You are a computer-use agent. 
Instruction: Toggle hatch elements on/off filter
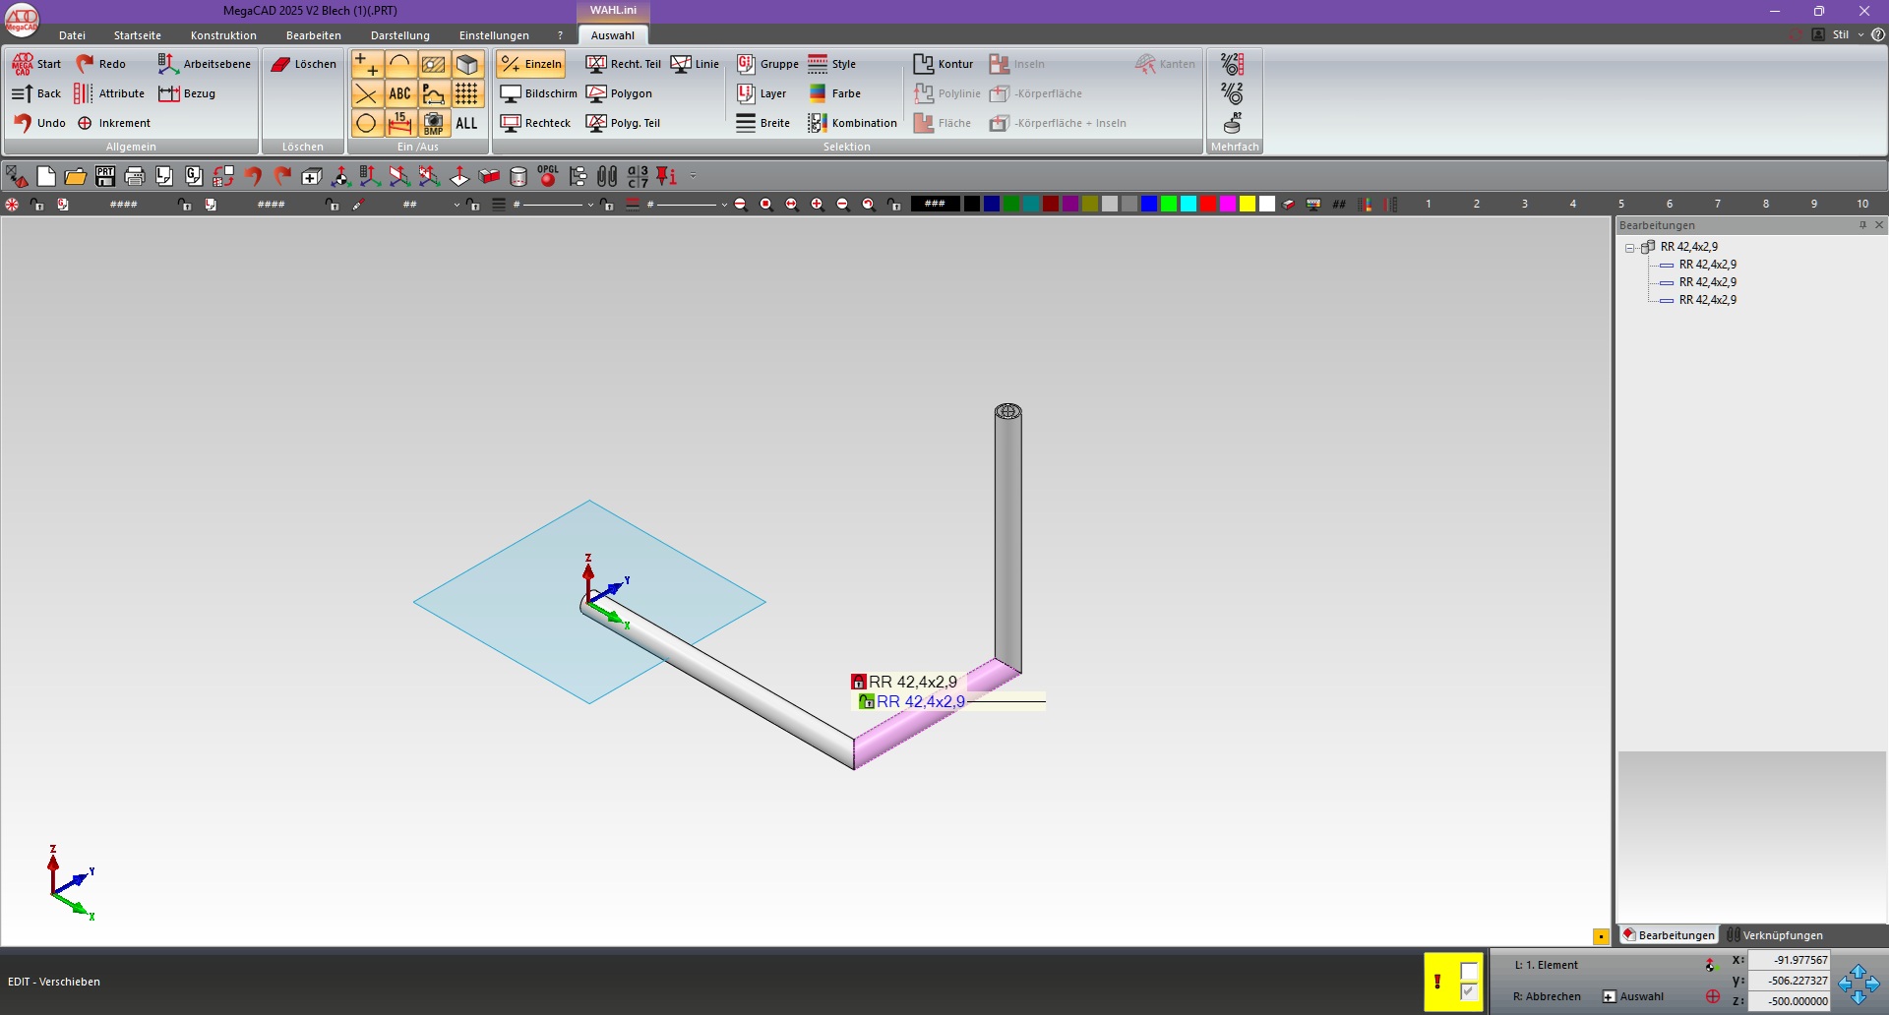point(434,65)
